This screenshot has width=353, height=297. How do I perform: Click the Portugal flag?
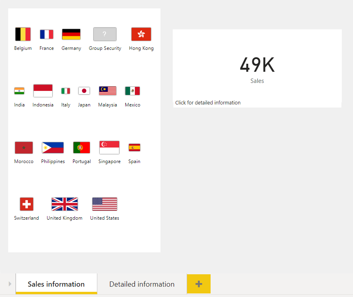[81, 148]
